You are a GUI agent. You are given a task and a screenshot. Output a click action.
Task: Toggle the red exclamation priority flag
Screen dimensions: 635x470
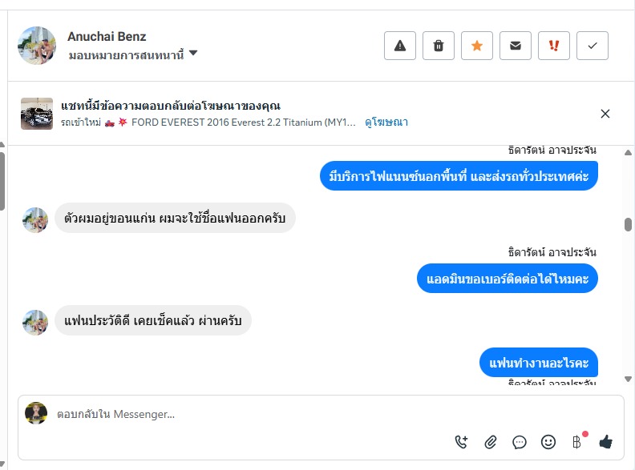coord(554,46)
